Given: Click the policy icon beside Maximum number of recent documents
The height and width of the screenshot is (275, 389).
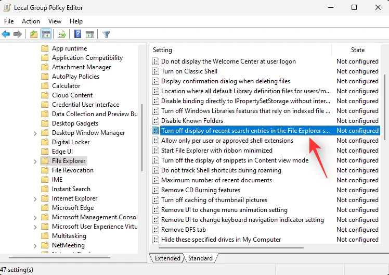Looking at the screenshot, I should (x=155, y=180).
